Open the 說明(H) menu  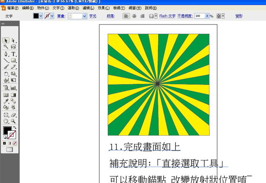coord(151,8)
